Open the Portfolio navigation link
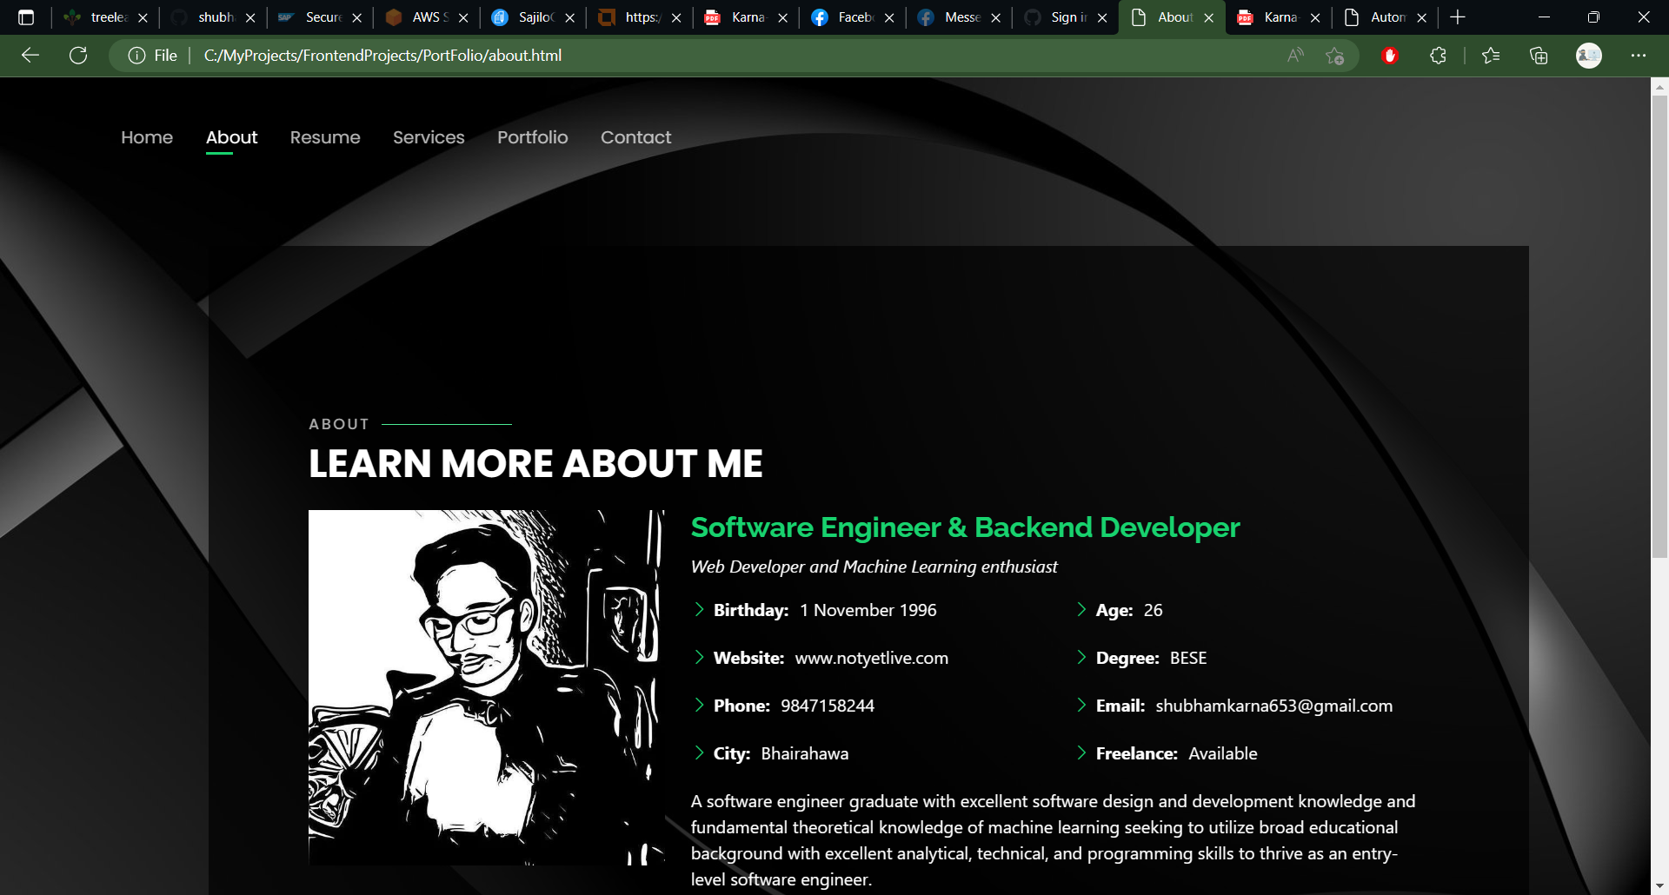 click(533, 137)
